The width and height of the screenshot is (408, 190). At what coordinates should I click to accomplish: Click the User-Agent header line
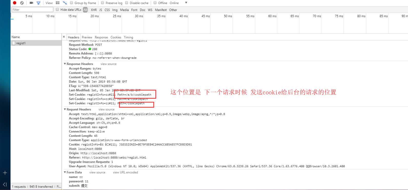pos(207,166)
